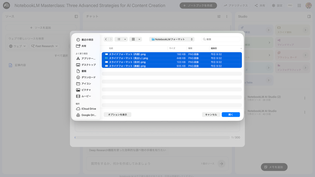Image resolution: width=315 pixels, height=177 pixels.
Task: Sort by 種類 column header
Action: tap(190, 48)
